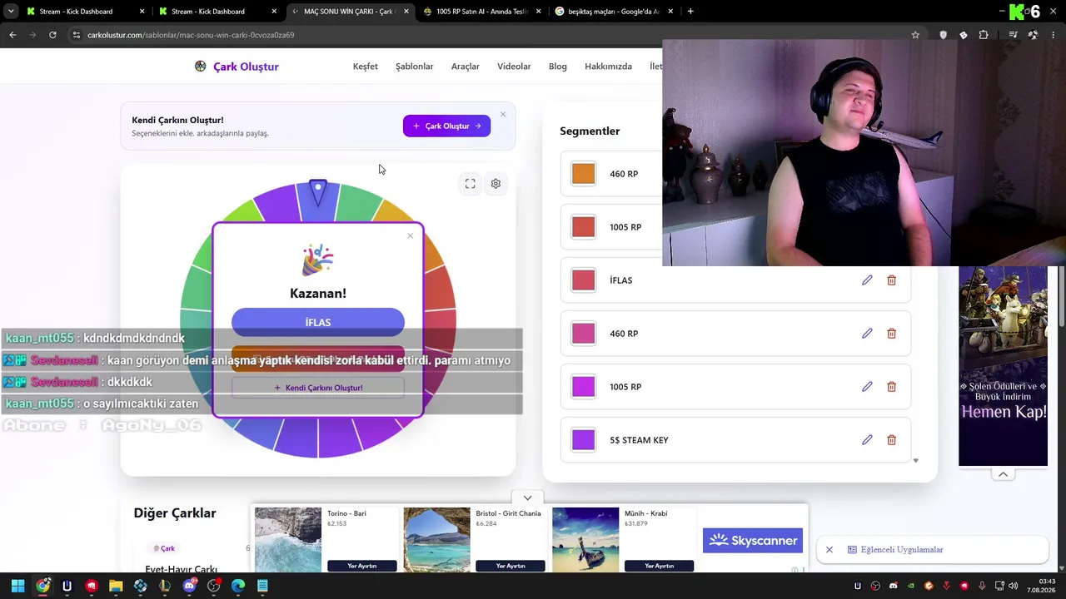Delete the İFLAS segment
The height and width of the screenshot is (599, 1066).
point(891,280)
